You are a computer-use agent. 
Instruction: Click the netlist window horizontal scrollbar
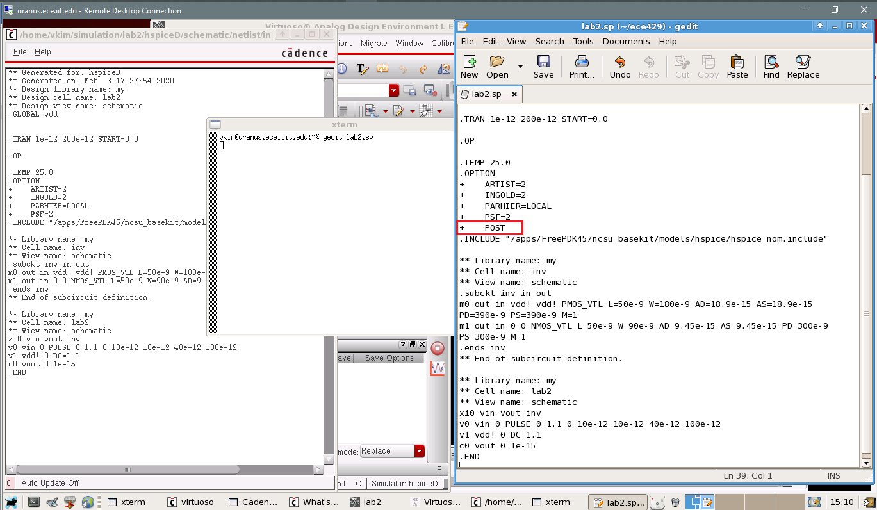tap(164, 470)
